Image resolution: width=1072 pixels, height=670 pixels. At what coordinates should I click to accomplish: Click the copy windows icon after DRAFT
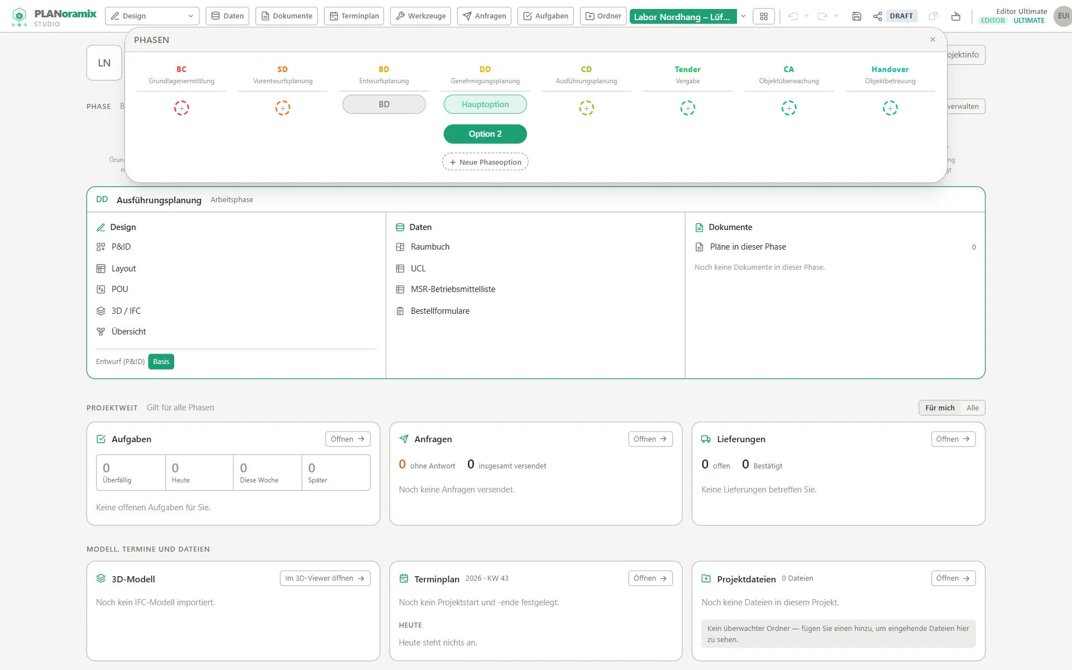[x=933, y=16]
